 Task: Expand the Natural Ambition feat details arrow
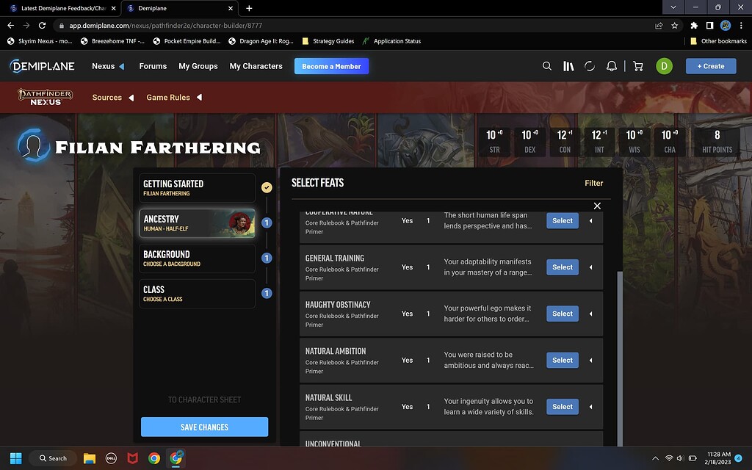(591, 360)
